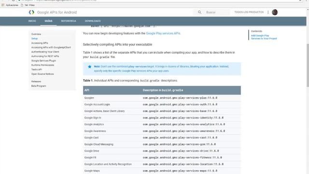309x174 pixels.
Task: Follow the Google Play services APIs link
Action: [x=163, y=33]
